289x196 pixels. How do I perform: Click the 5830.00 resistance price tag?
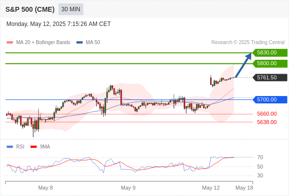tap(270, 53)
